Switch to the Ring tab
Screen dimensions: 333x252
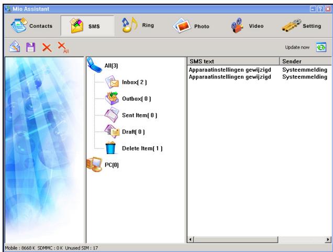pyautogui.click(x=138, y=26)
